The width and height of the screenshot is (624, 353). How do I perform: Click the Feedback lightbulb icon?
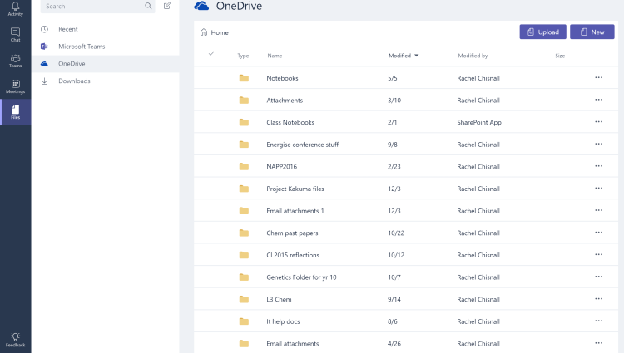click(15, 337)
